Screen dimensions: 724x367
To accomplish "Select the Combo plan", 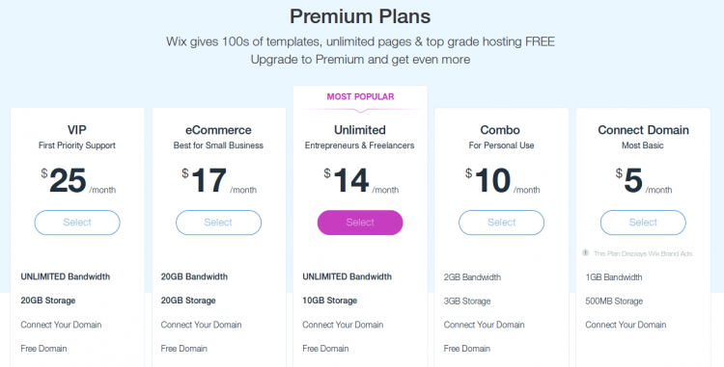I will 501,223.
